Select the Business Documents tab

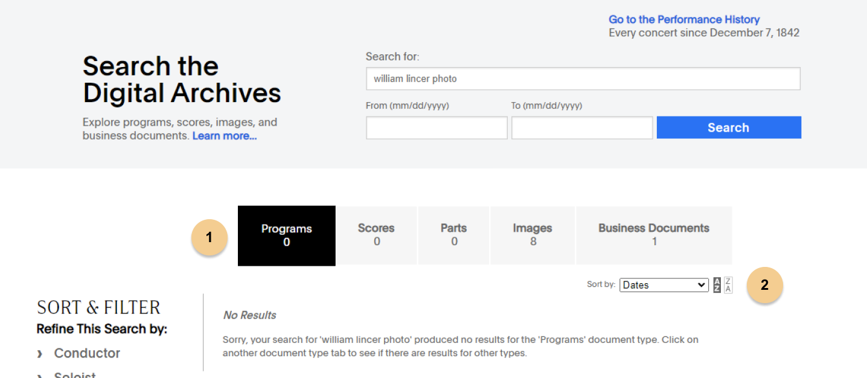[x=654, y=235]
